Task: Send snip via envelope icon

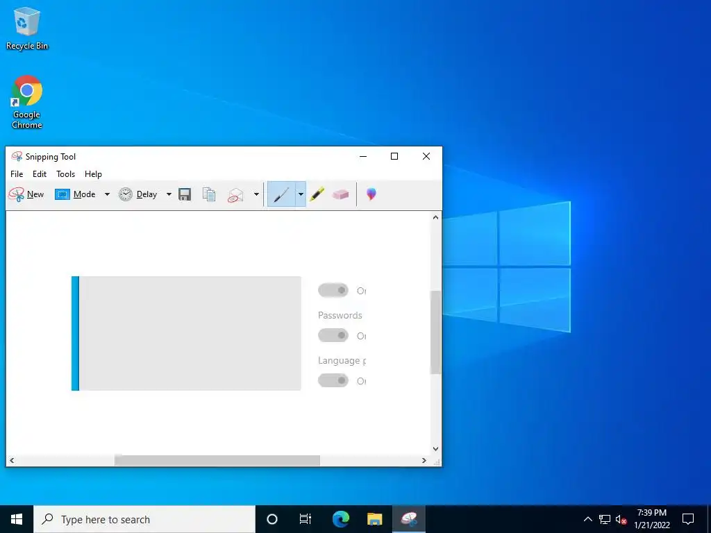Action: 235,195
